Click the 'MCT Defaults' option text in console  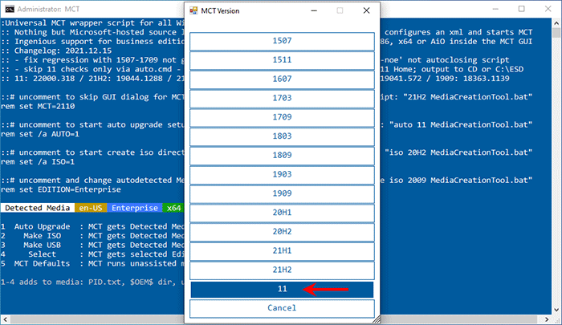(x=43, y=263)
